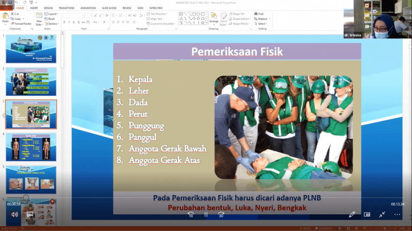Open the Layout dropdown
Viewport: 412px width, 231px height.
[x=51, y=14]
